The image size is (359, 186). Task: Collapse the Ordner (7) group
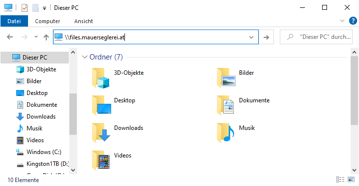coord(85,57)
